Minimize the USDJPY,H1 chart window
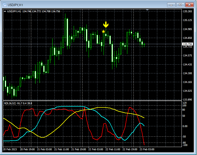 [x=171, y=5]
